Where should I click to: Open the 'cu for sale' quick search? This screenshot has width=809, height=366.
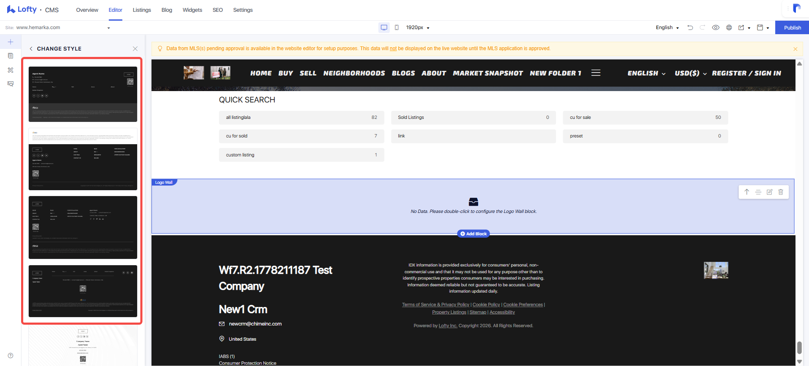pyautogui.click(x=645, y=118)
